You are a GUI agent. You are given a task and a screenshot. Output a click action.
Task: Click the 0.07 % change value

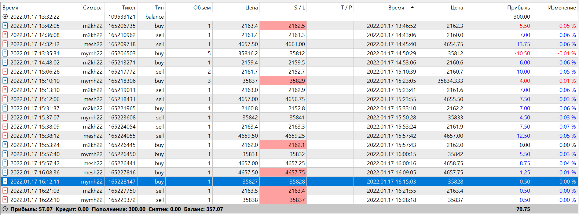point(567,127)
